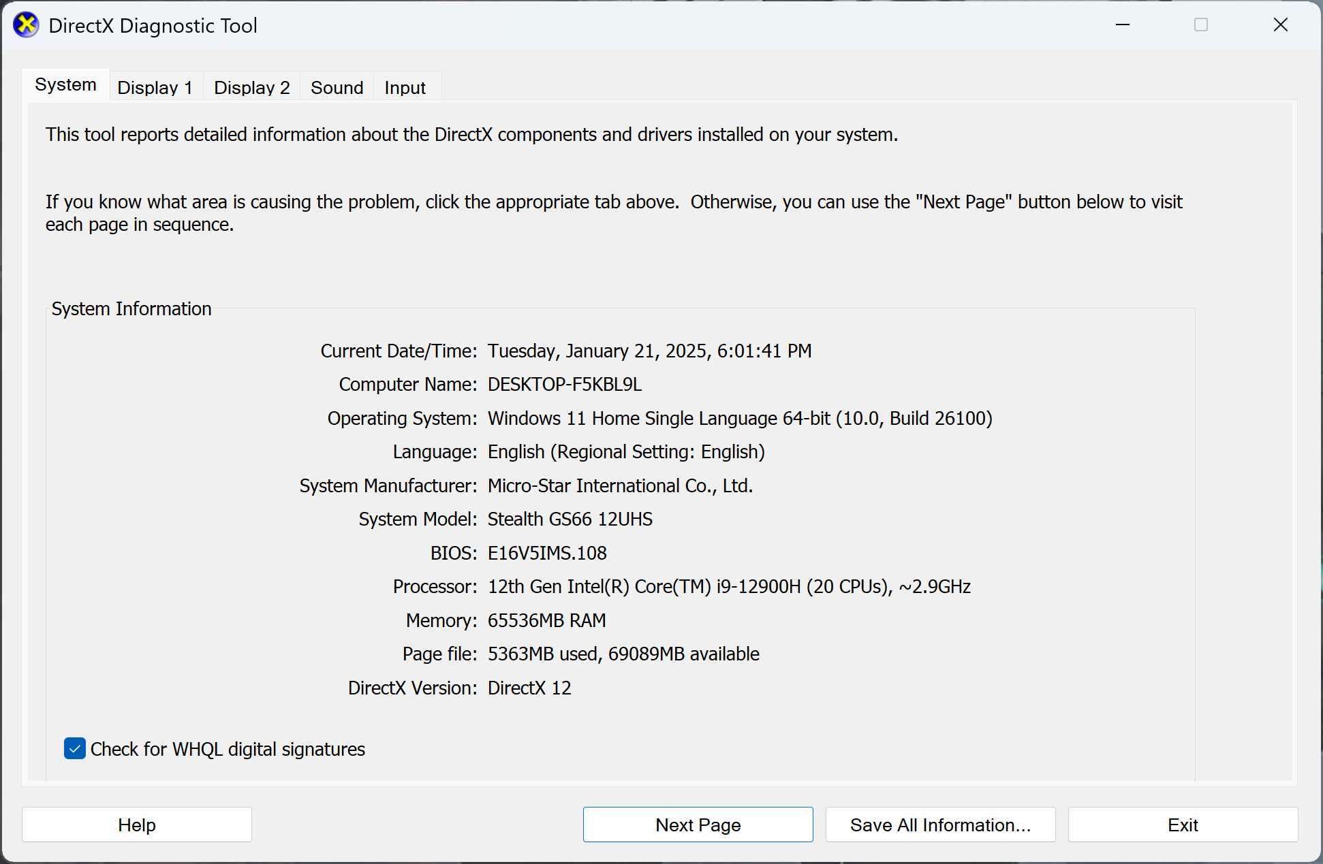
Task: Click the Stealth GS66 12UHS model text
Action: coord(570,519)
